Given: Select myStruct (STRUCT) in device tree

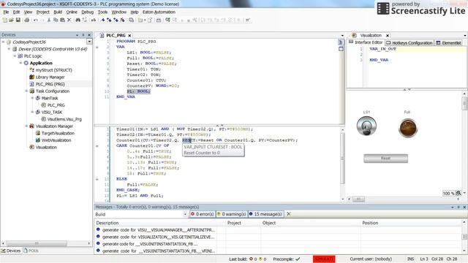Looking at the screenshot, I should click(53, 70).
